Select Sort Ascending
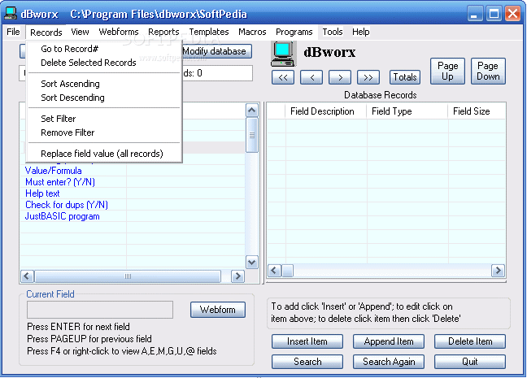Image resolution: width=527 pixels, height=378 pixels. point(104,84)
